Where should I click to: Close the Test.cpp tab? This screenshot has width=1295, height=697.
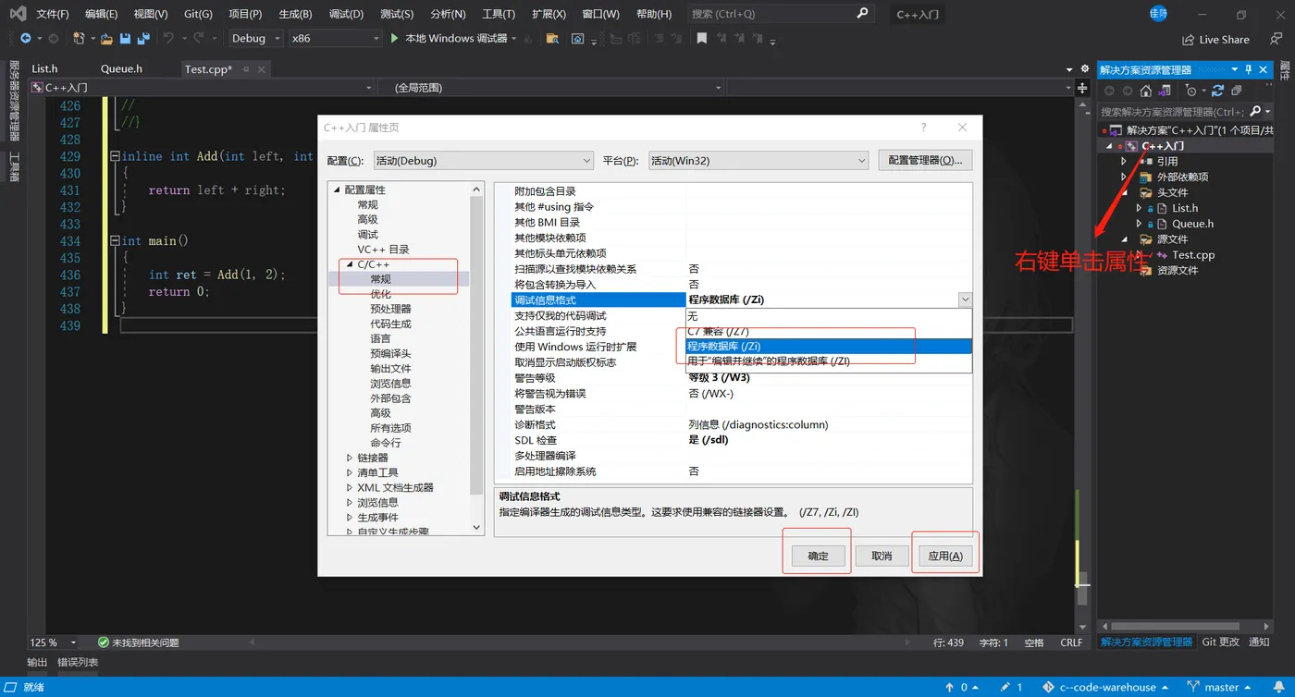261,69
